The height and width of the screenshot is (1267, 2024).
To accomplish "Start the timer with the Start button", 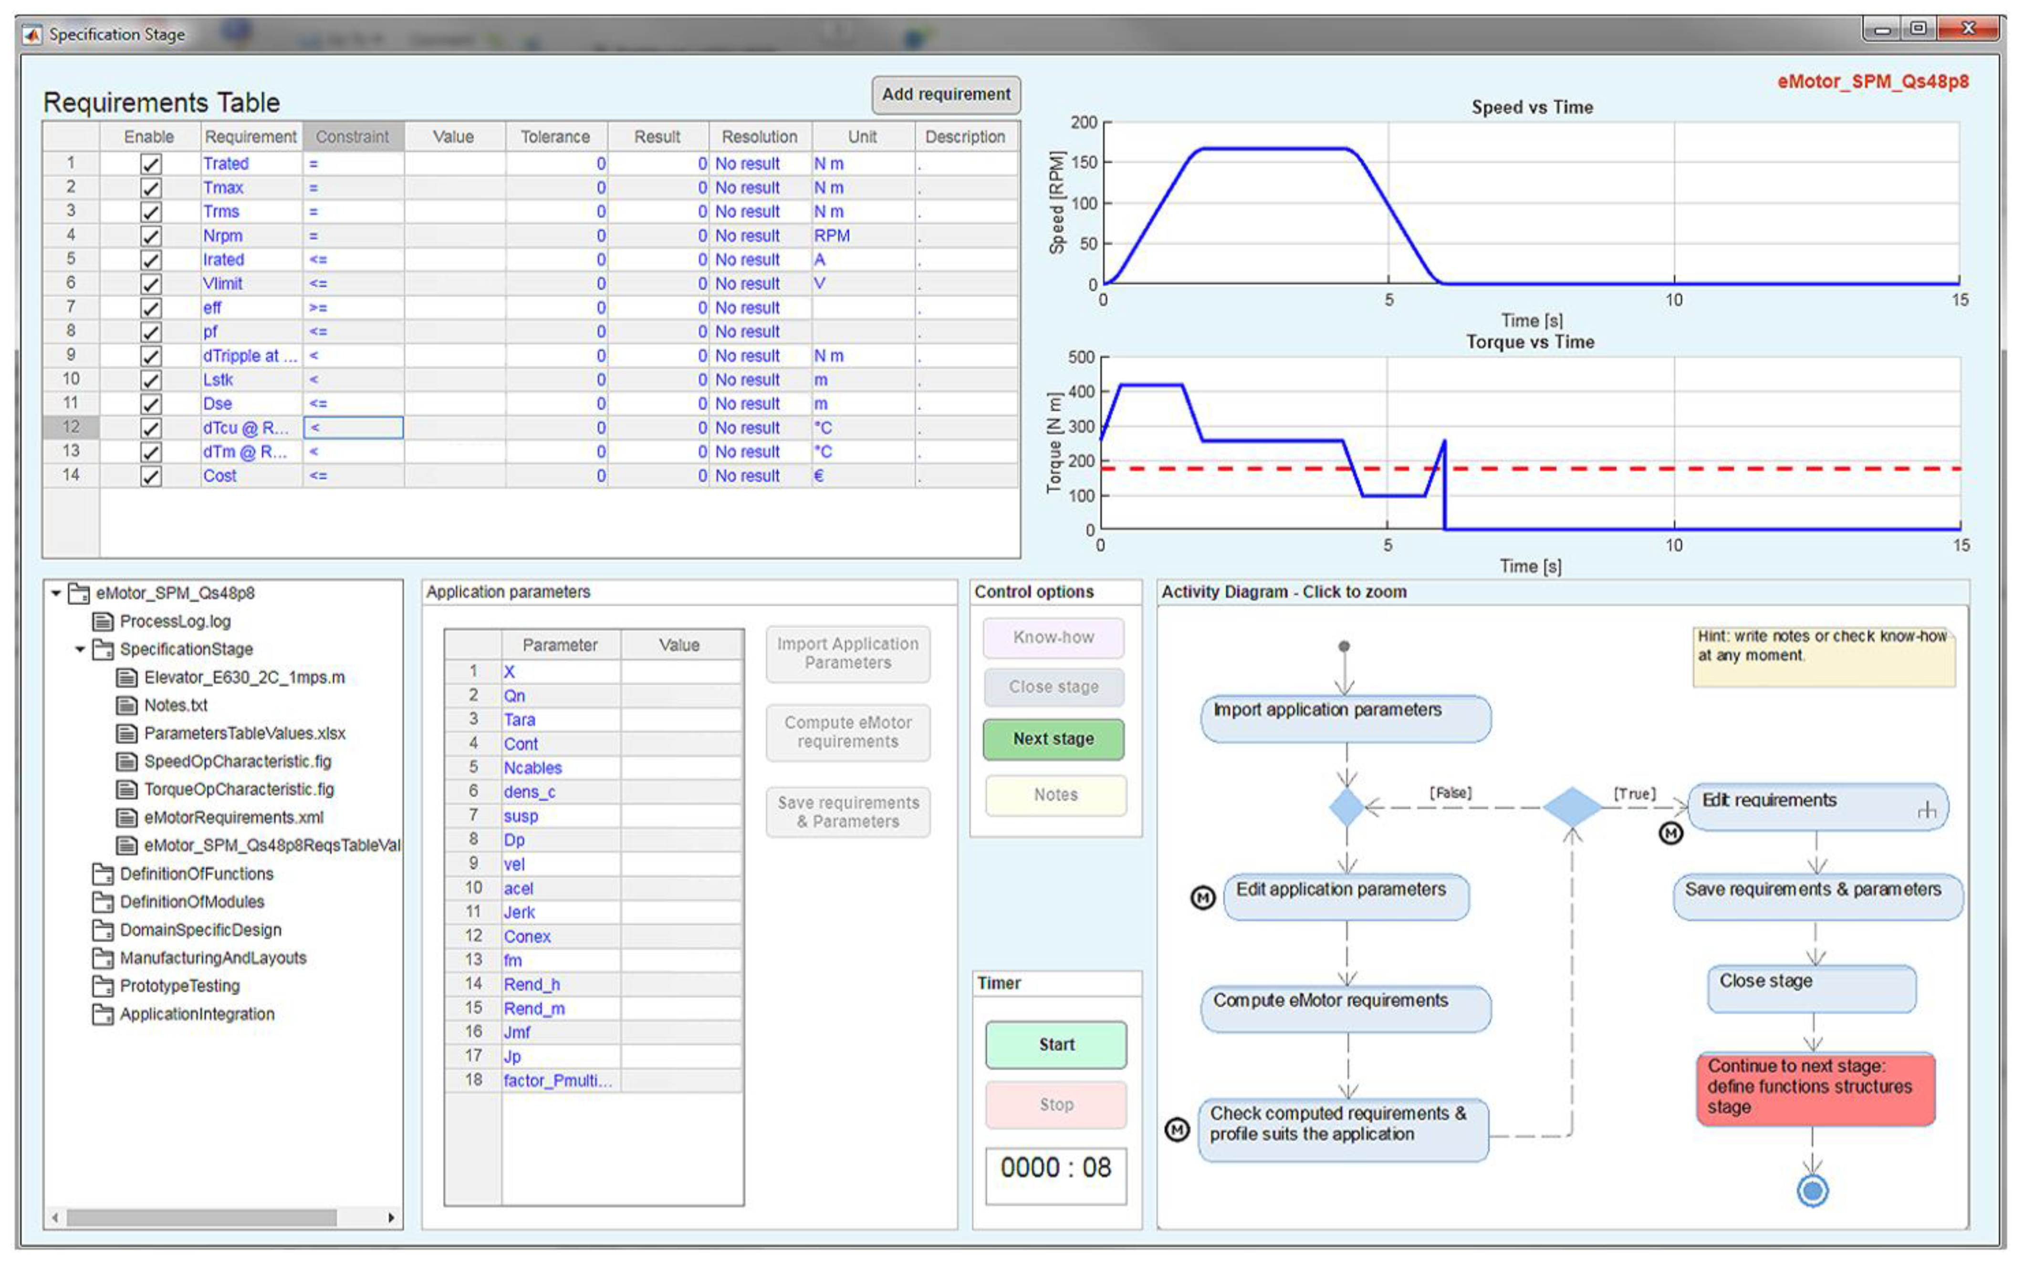I will click(x=1055, y=1044).
